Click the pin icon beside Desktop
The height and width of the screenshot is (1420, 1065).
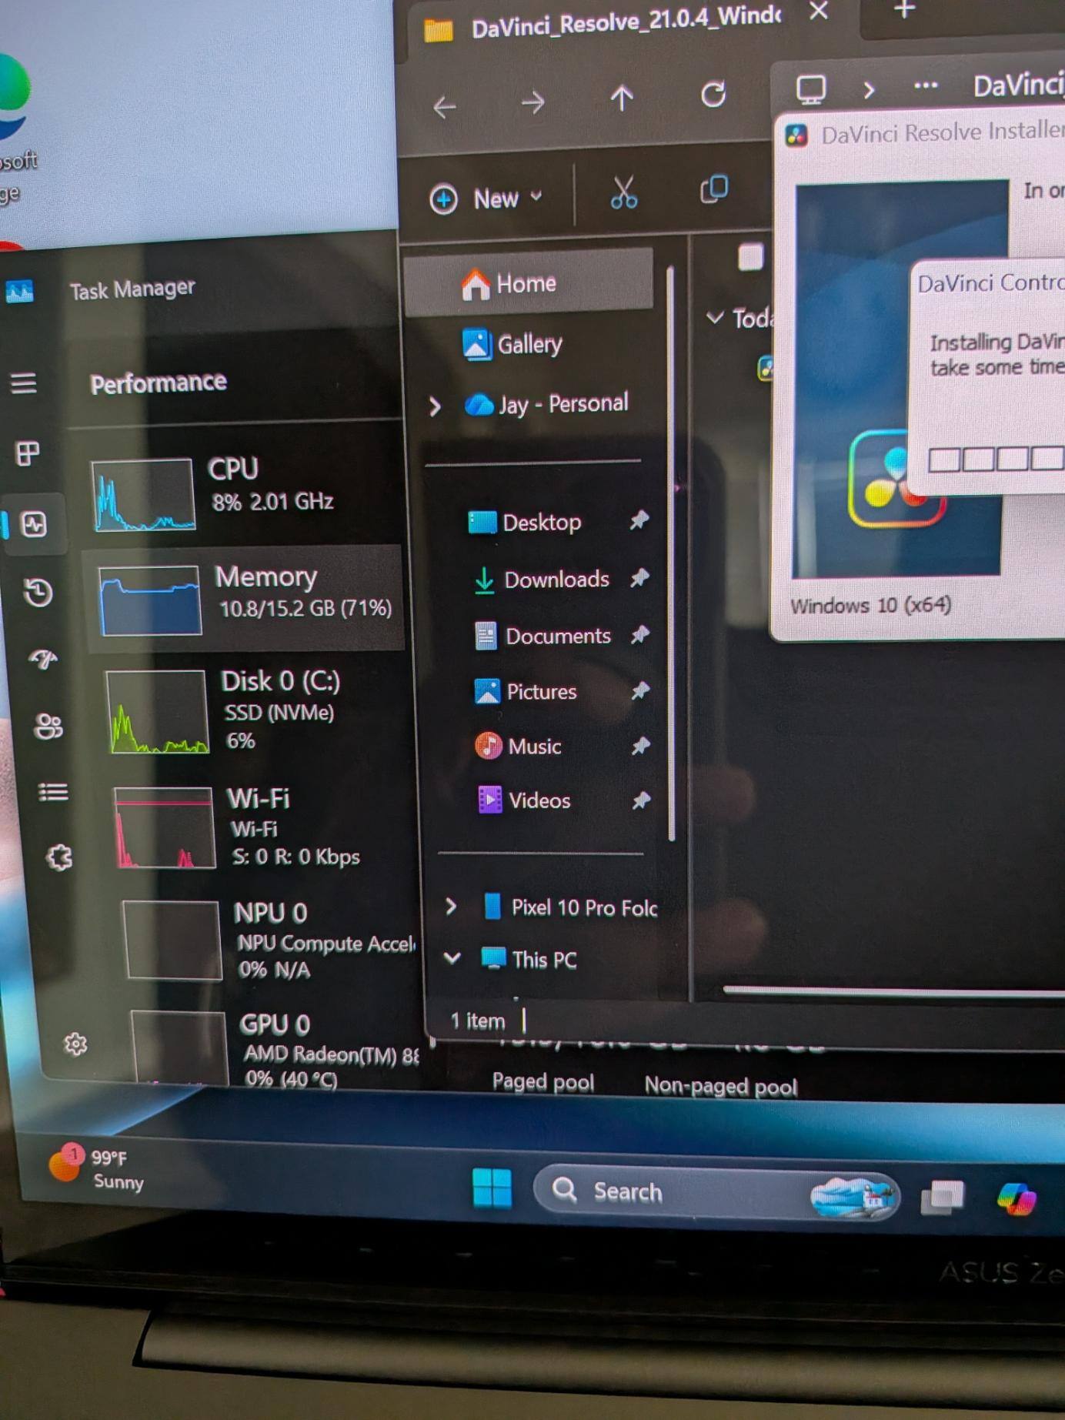(639, 520)
